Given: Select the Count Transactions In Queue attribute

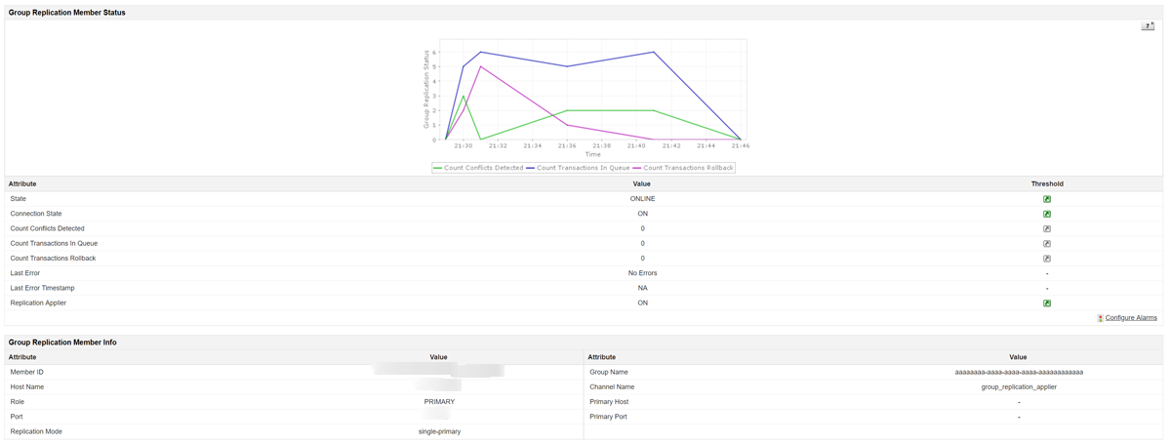Looking at the screenshot, I should click(x=54, y=244).
